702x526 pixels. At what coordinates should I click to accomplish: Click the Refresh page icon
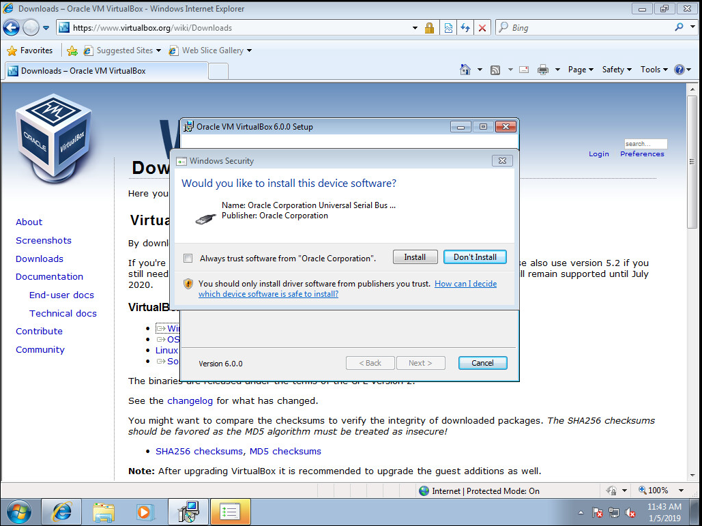pos(465,28)
